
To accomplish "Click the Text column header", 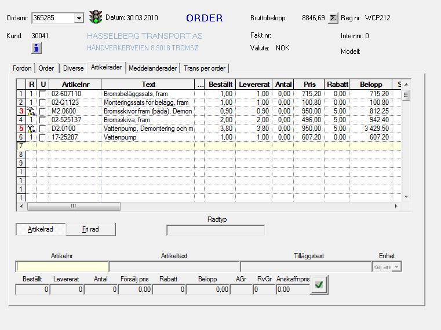I will (x=148, y=85).
